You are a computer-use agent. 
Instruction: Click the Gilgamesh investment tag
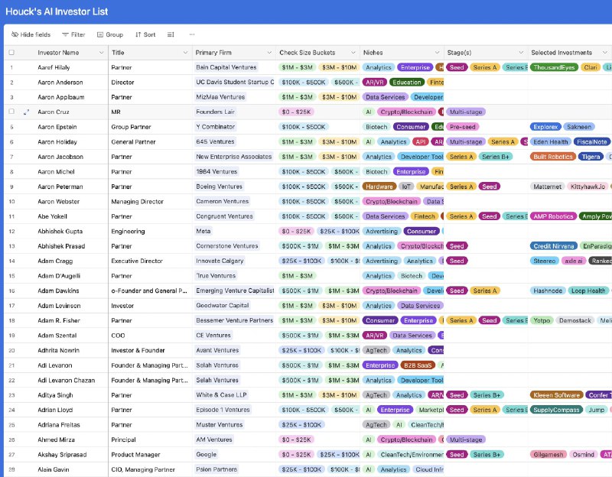pos(549,455)
